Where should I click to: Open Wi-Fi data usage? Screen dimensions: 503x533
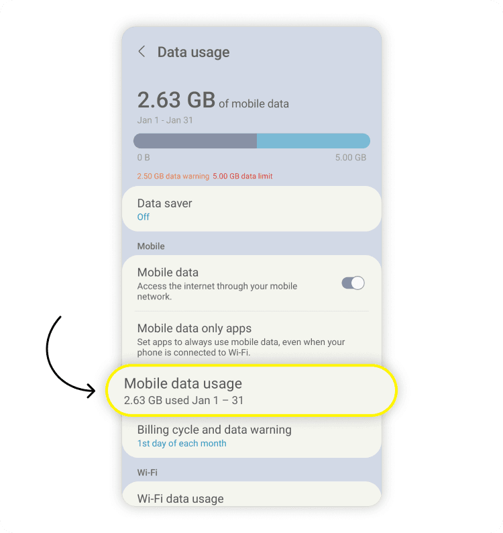251,498
